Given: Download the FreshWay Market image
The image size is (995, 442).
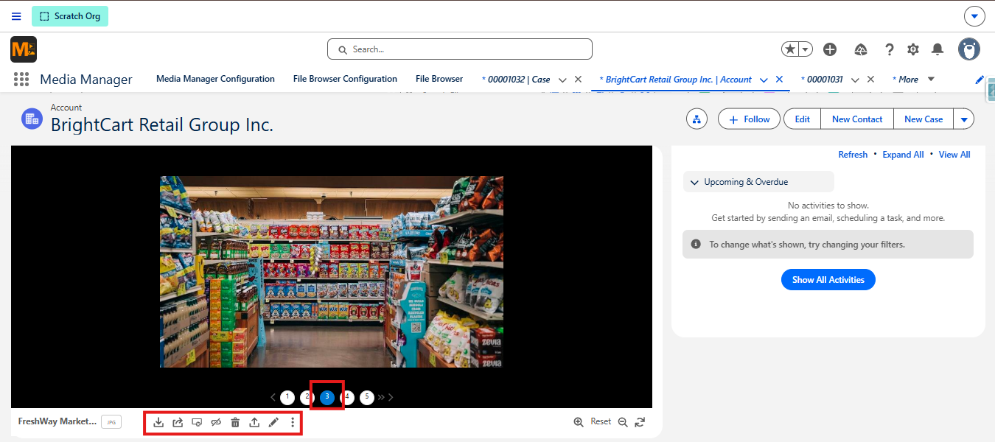Looking at the screenshot, I should 158,422.
